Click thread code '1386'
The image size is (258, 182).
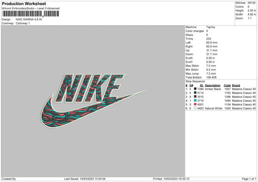click(x=227, y=97)
